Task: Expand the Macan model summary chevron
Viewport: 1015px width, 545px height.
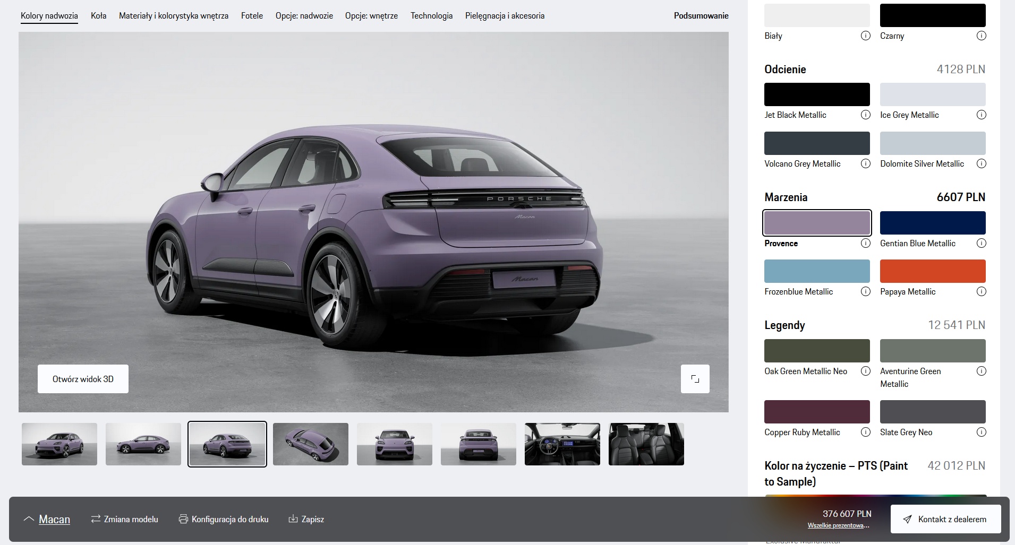Action: pos(29,519)
